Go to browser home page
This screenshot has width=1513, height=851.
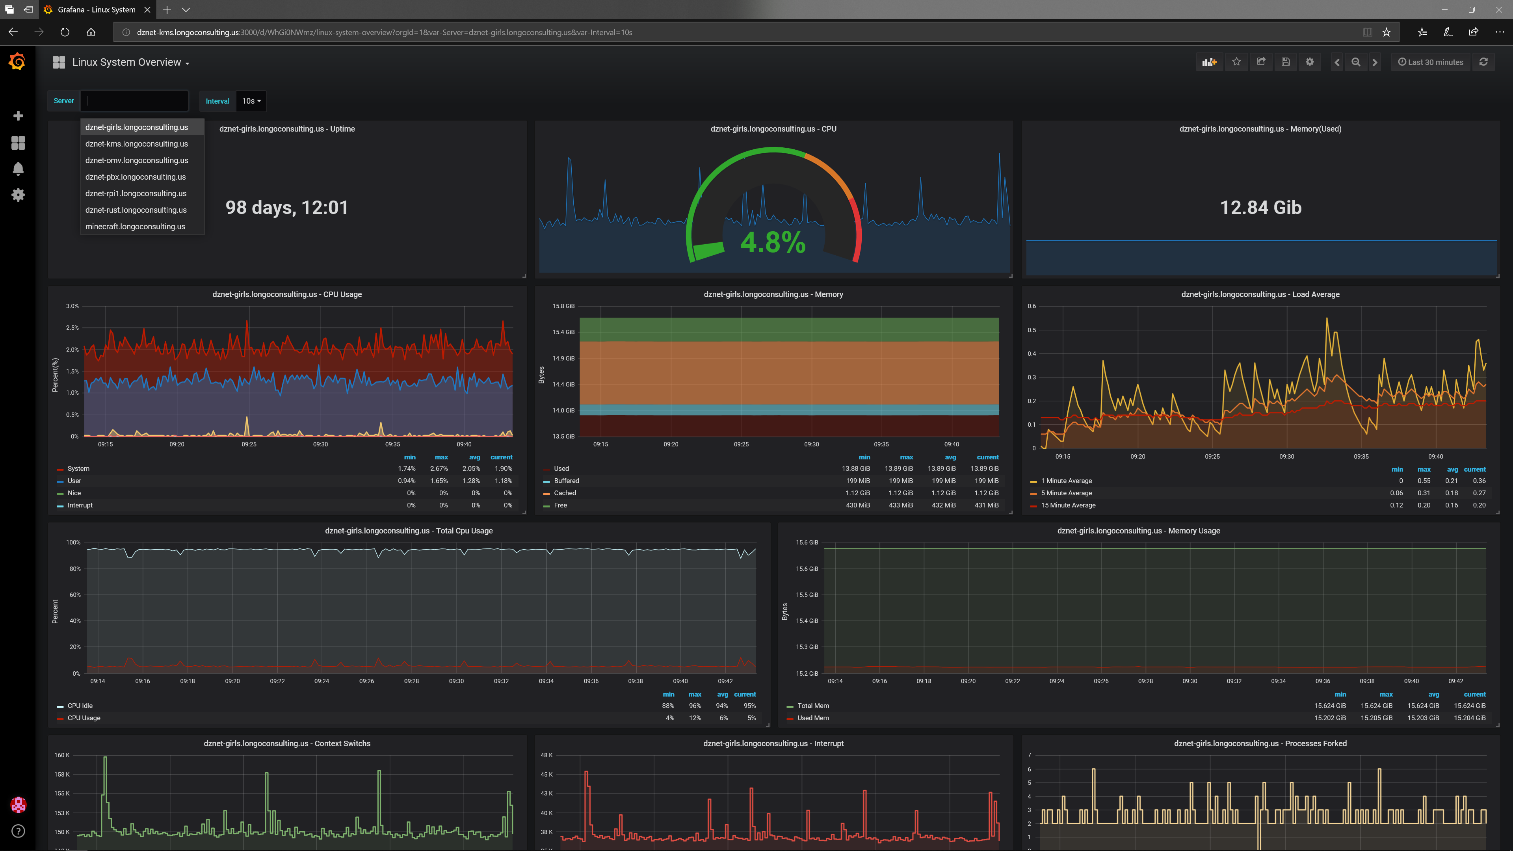[91, 32]
